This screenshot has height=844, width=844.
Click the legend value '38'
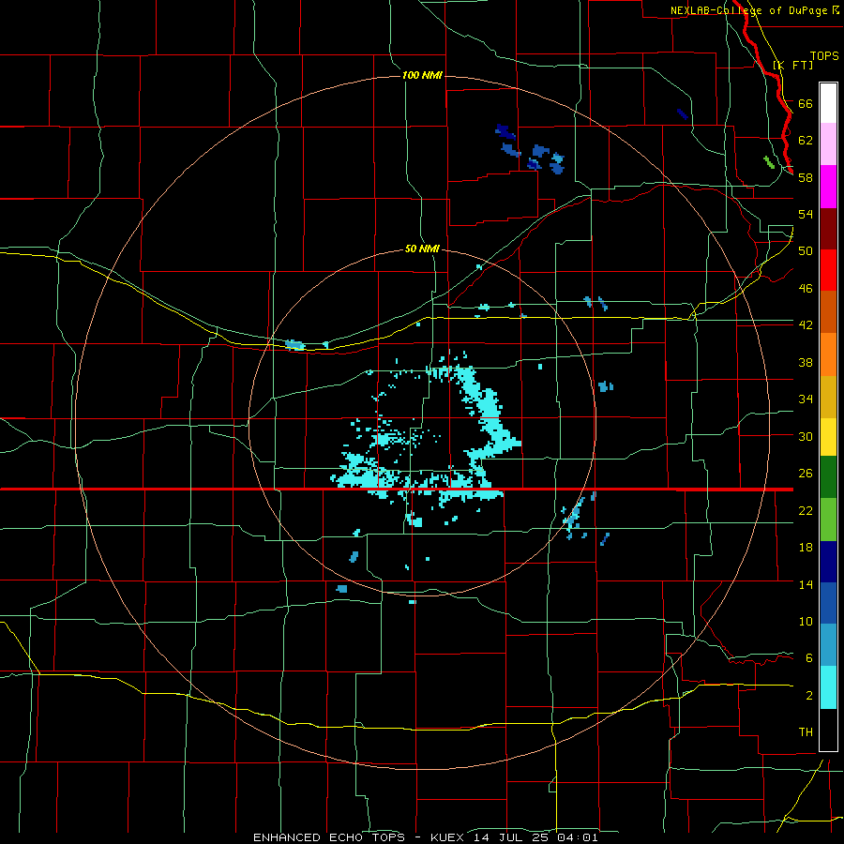point(806,362)
